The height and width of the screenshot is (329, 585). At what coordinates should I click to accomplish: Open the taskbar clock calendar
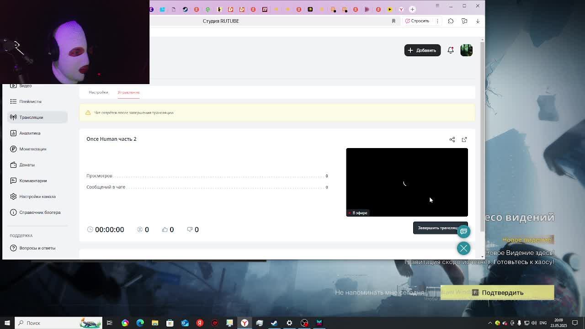click(x=558, y=323)
